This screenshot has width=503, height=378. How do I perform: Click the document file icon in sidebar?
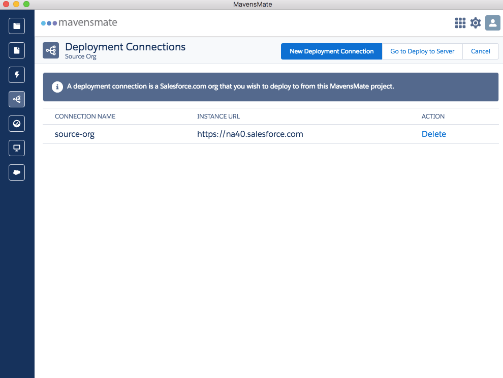click(17, 50)
